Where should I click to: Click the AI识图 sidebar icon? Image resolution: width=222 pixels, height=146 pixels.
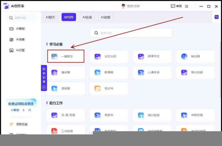tap(11, 51)
